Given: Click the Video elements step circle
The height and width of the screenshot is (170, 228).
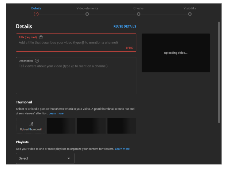Looking at the screenshot, I should [87, 14].
